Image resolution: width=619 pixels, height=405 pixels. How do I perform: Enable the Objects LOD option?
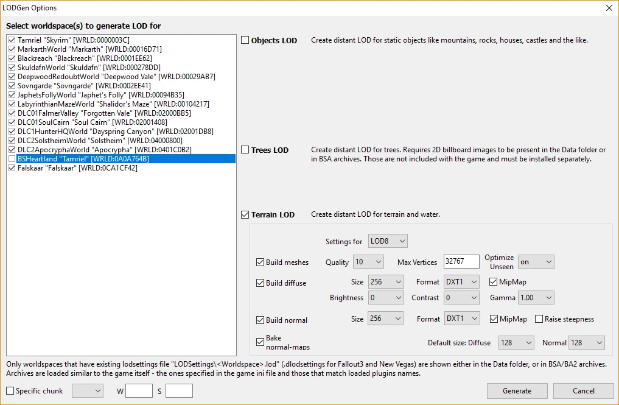(245, 40)
